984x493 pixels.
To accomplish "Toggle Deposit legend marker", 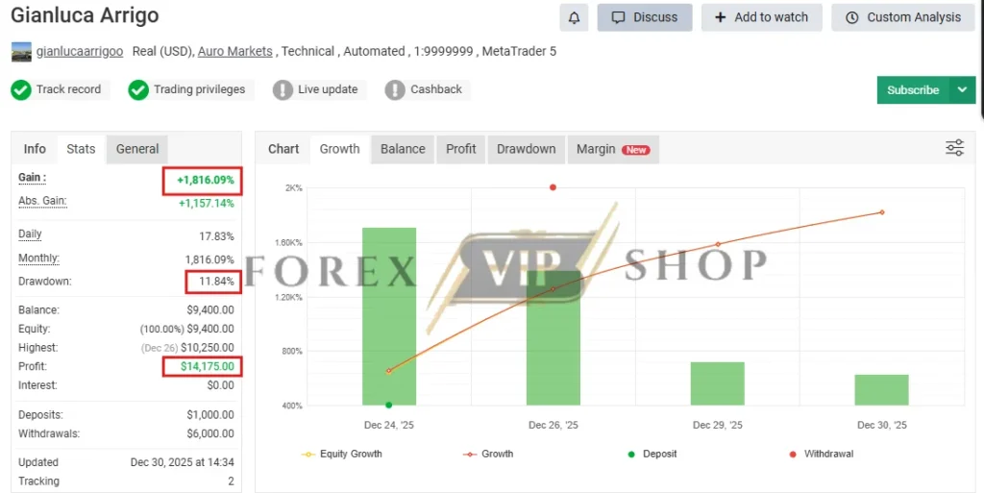I will pyautogui.click(x=652, y=455).
